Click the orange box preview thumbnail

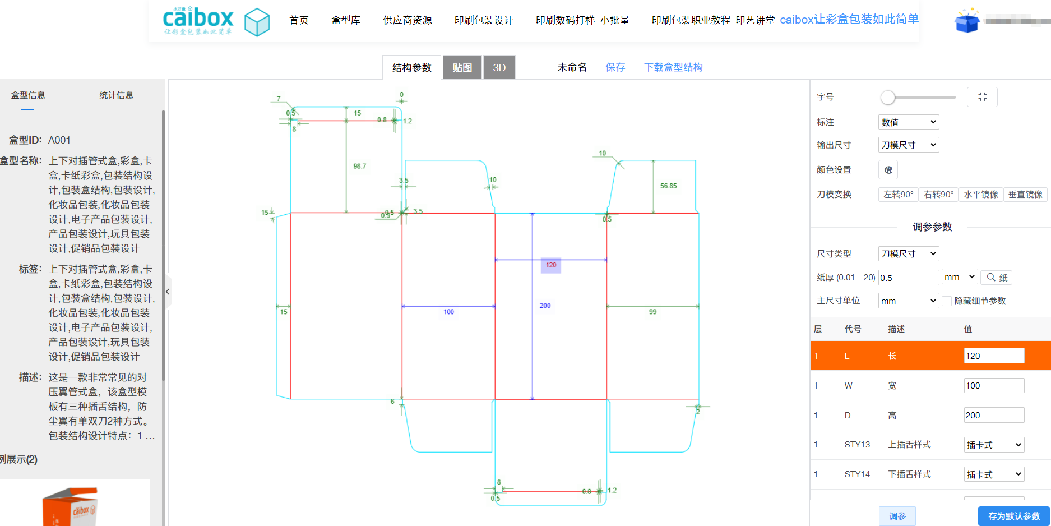(x=71, y=506)
